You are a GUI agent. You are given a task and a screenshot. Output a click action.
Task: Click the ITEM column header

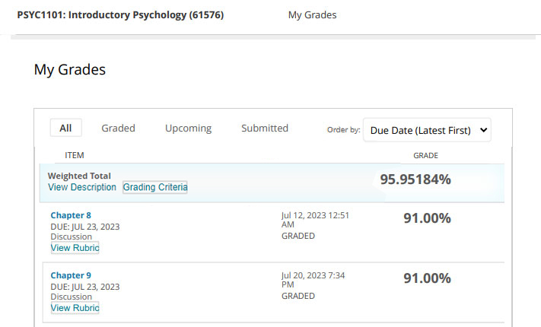[x=74, y=155]
